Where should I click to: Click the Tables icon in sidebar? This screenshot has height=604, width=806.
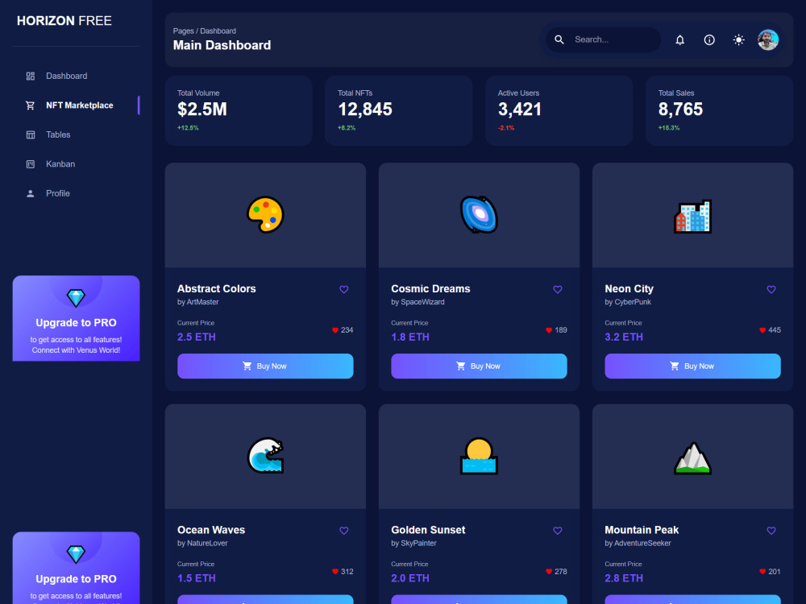(31, 134)
